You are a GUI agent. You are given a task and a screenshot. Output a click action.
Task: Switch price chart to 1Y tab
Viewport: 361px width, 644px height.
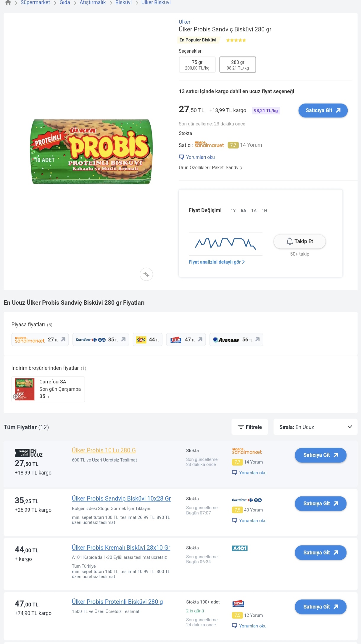point(233,211)
